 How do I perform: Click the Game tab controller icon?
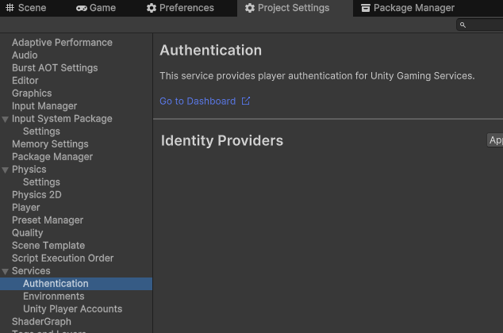(x=82, y=9)
